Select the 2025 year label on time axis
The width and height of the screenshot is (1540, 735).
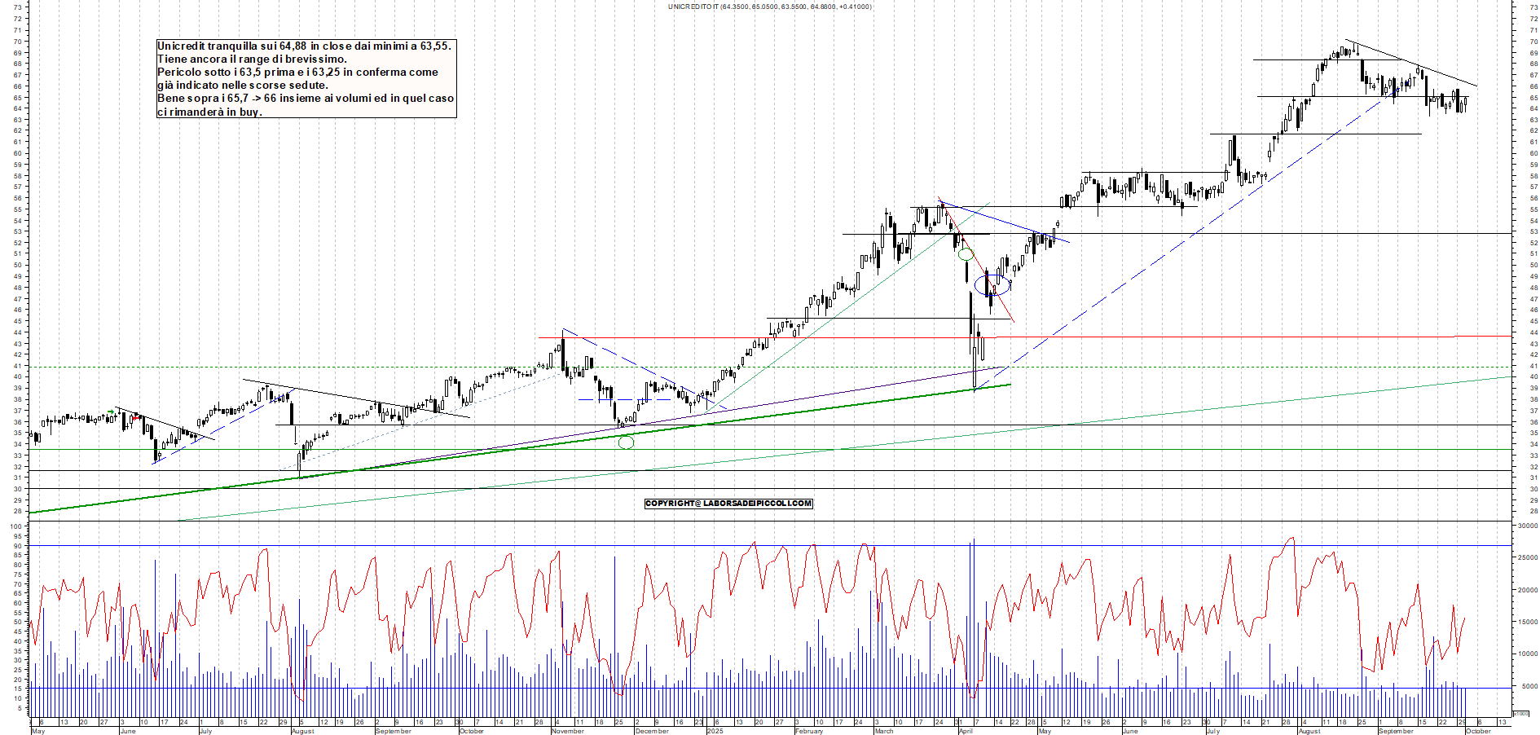point(715,731)
